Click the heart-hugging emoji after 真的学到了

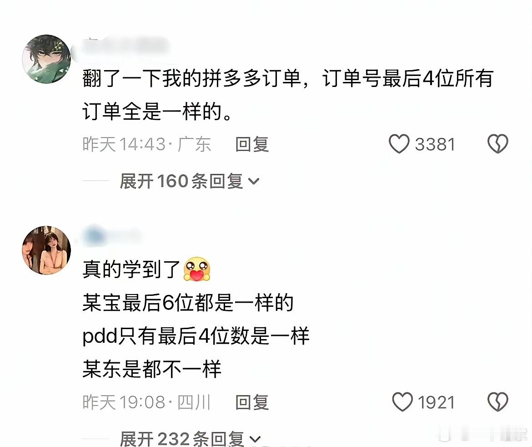197,269
